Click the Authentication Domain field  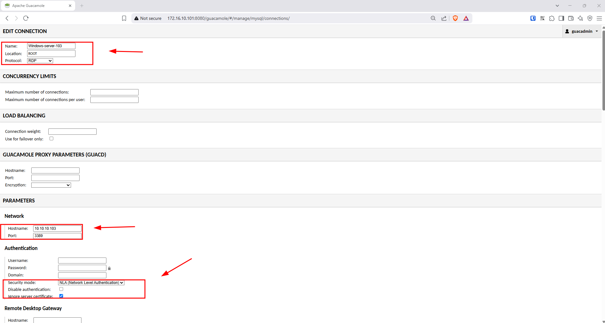point(82,275)
